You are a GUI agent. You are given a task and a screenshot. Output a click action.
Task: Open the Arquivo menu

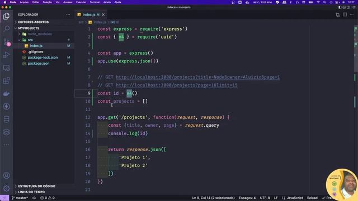point(24,2)
